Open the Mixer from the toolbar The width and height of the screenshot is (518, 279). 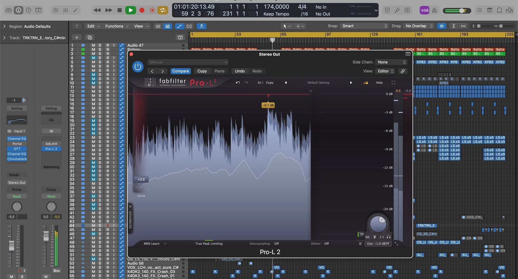coord(66,10)
